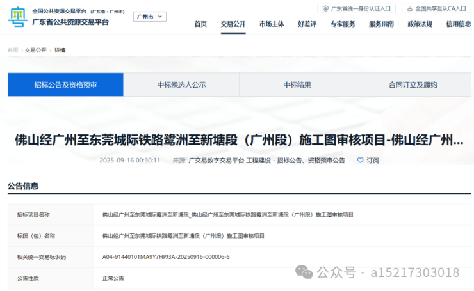
Task: Click the 公告性质 label cell
Action: (x=51, y=278)
